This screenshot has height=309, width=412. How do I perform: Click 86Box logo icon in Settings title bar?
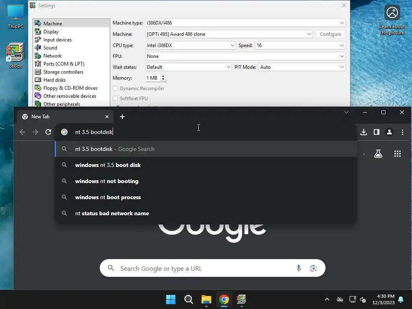click(x=33, y=5)
